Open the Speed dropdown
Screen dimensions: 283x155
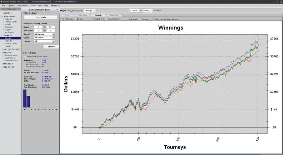click(x=44, y=34)
